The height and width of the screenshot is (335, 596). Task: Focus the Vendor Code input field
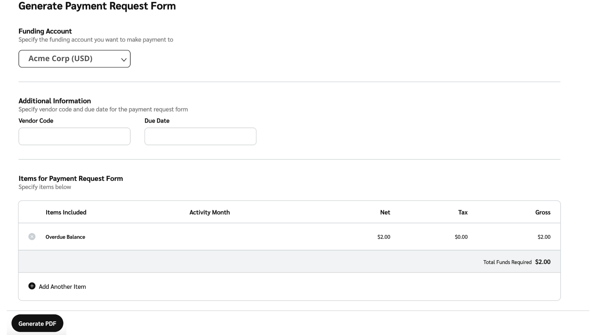point(74,136)
